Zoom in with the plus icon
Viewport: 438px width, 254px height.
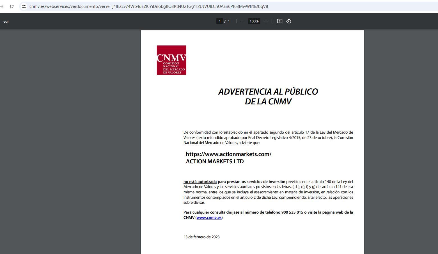click(x=266, y=21)
